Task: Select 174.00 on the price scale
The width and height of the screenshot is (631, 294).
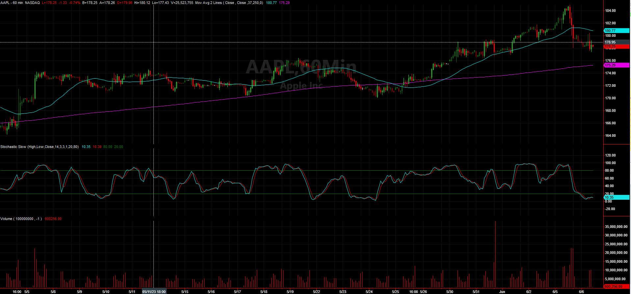Action: coord(610,73)
